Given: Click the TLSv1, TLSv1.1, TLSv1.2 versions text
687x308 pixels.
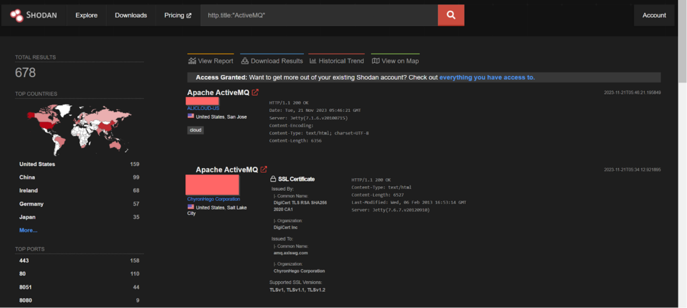Looking at the screenshot, I should coord(297,290).
